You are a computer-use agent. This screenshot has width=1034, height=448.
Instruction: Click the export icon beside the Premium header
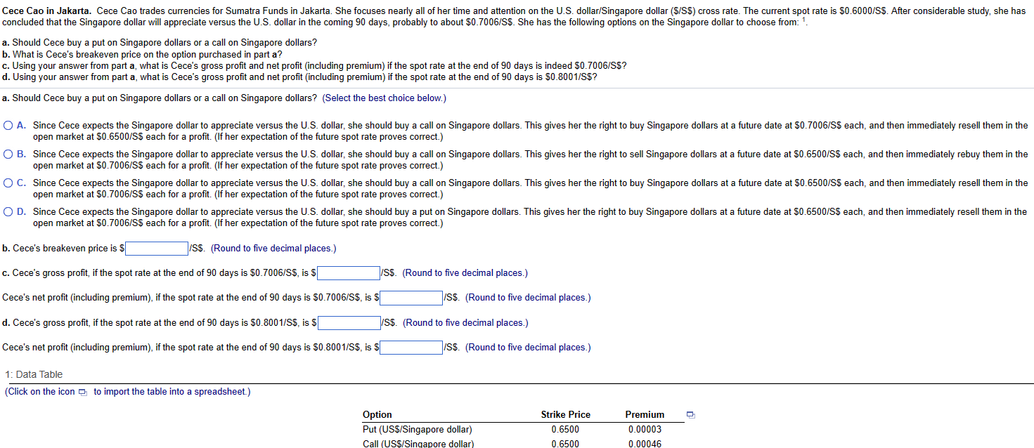[x=690, y=414]
